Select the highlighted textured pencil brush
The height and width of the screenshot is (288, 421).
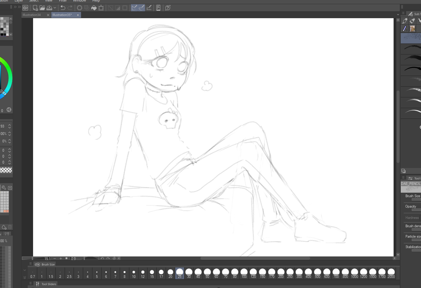(x=411, y=38)
